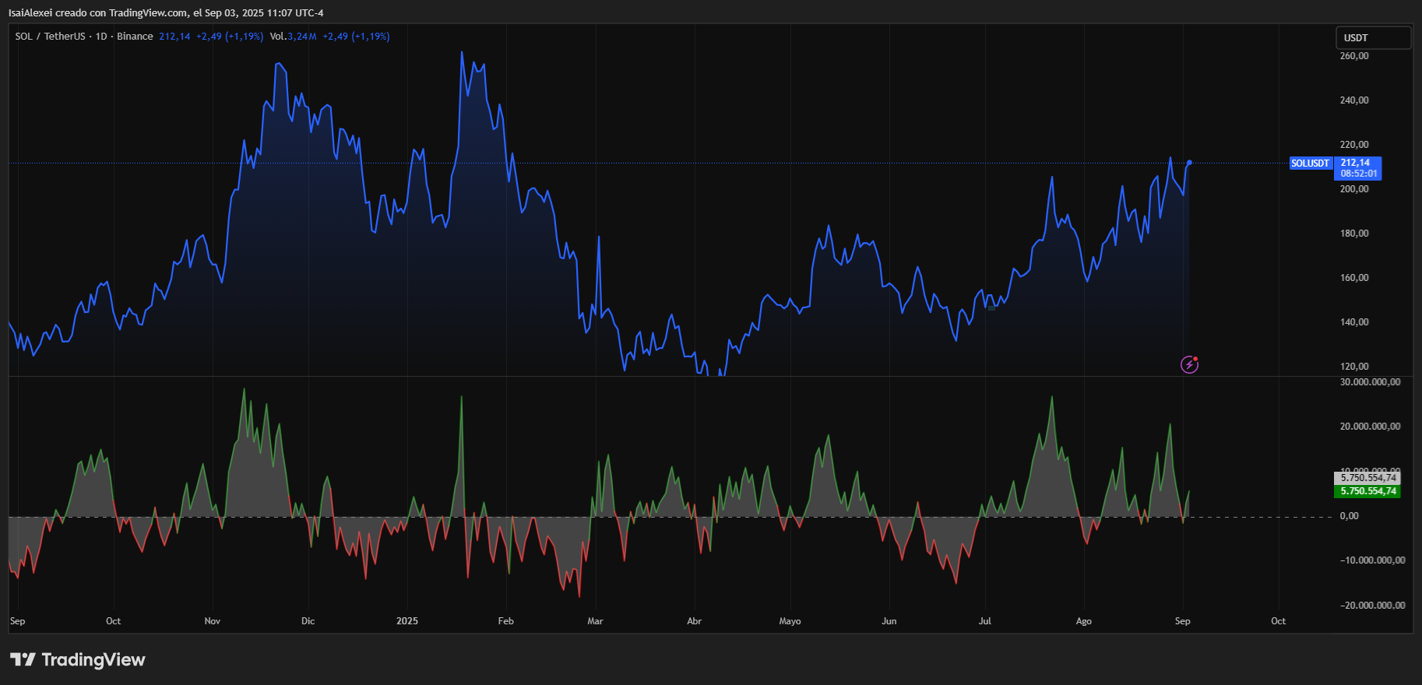Click the TradingView logo at bottom left
Screen dimensions: 1422x685
pos(78,660)
